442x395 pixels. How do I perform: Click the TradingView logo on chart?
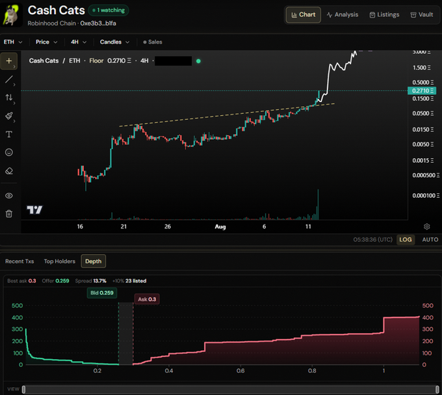pos(34,210)
